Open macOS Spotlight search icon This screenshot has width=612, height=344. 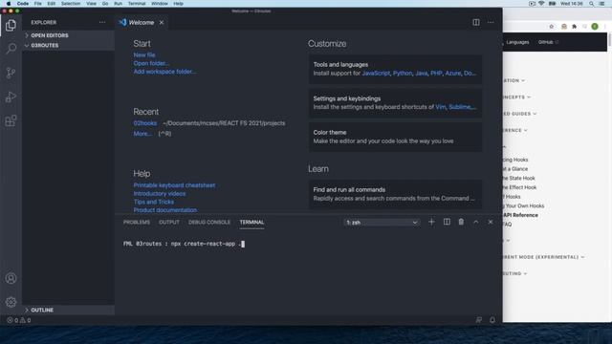point(592,4)
